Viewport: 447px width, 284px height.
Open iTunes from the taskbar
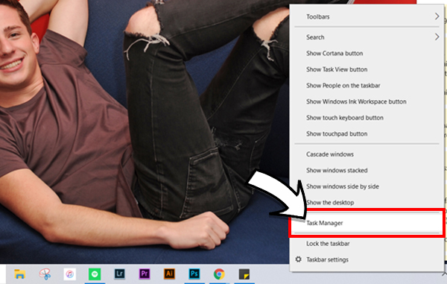pos(70,274)
